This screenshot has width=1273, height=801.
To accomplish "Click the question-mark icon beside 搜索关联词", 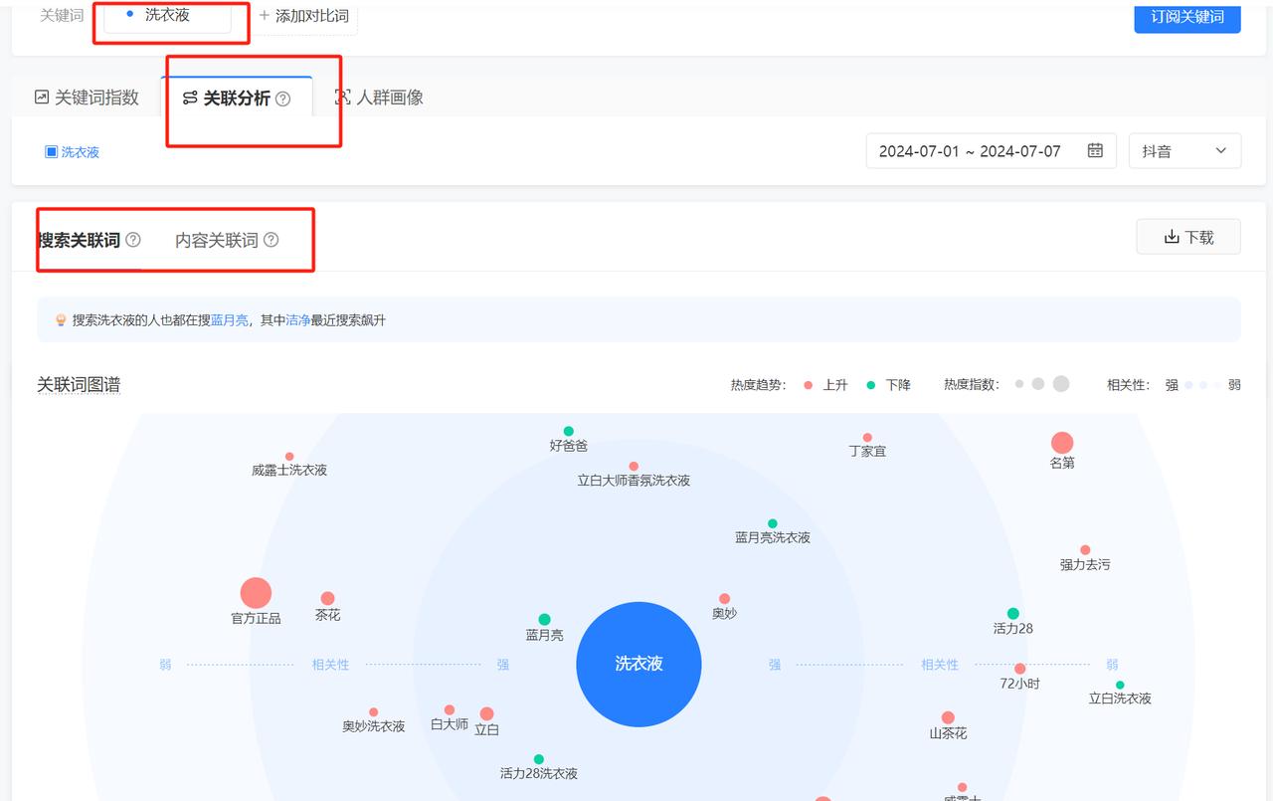I will point(134,239).
